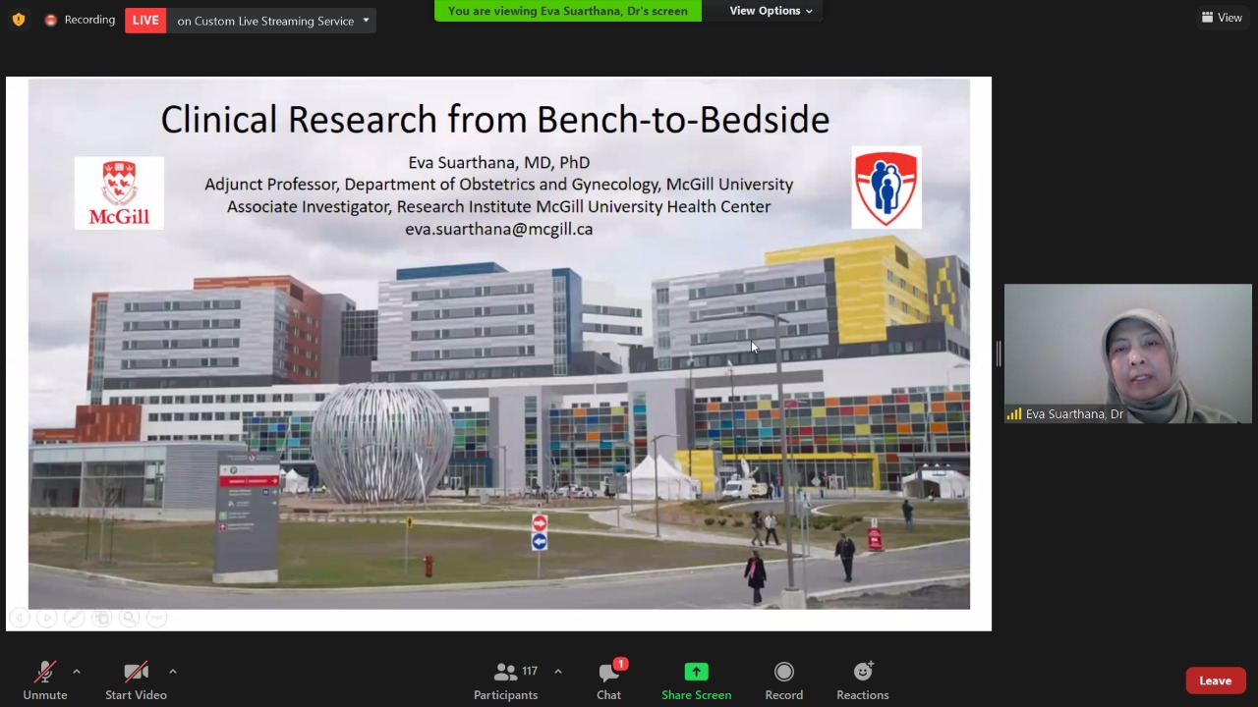Click the slideshow pen tool icon
This screenshot has width=1258, height=707.
[x=74, y=618]
